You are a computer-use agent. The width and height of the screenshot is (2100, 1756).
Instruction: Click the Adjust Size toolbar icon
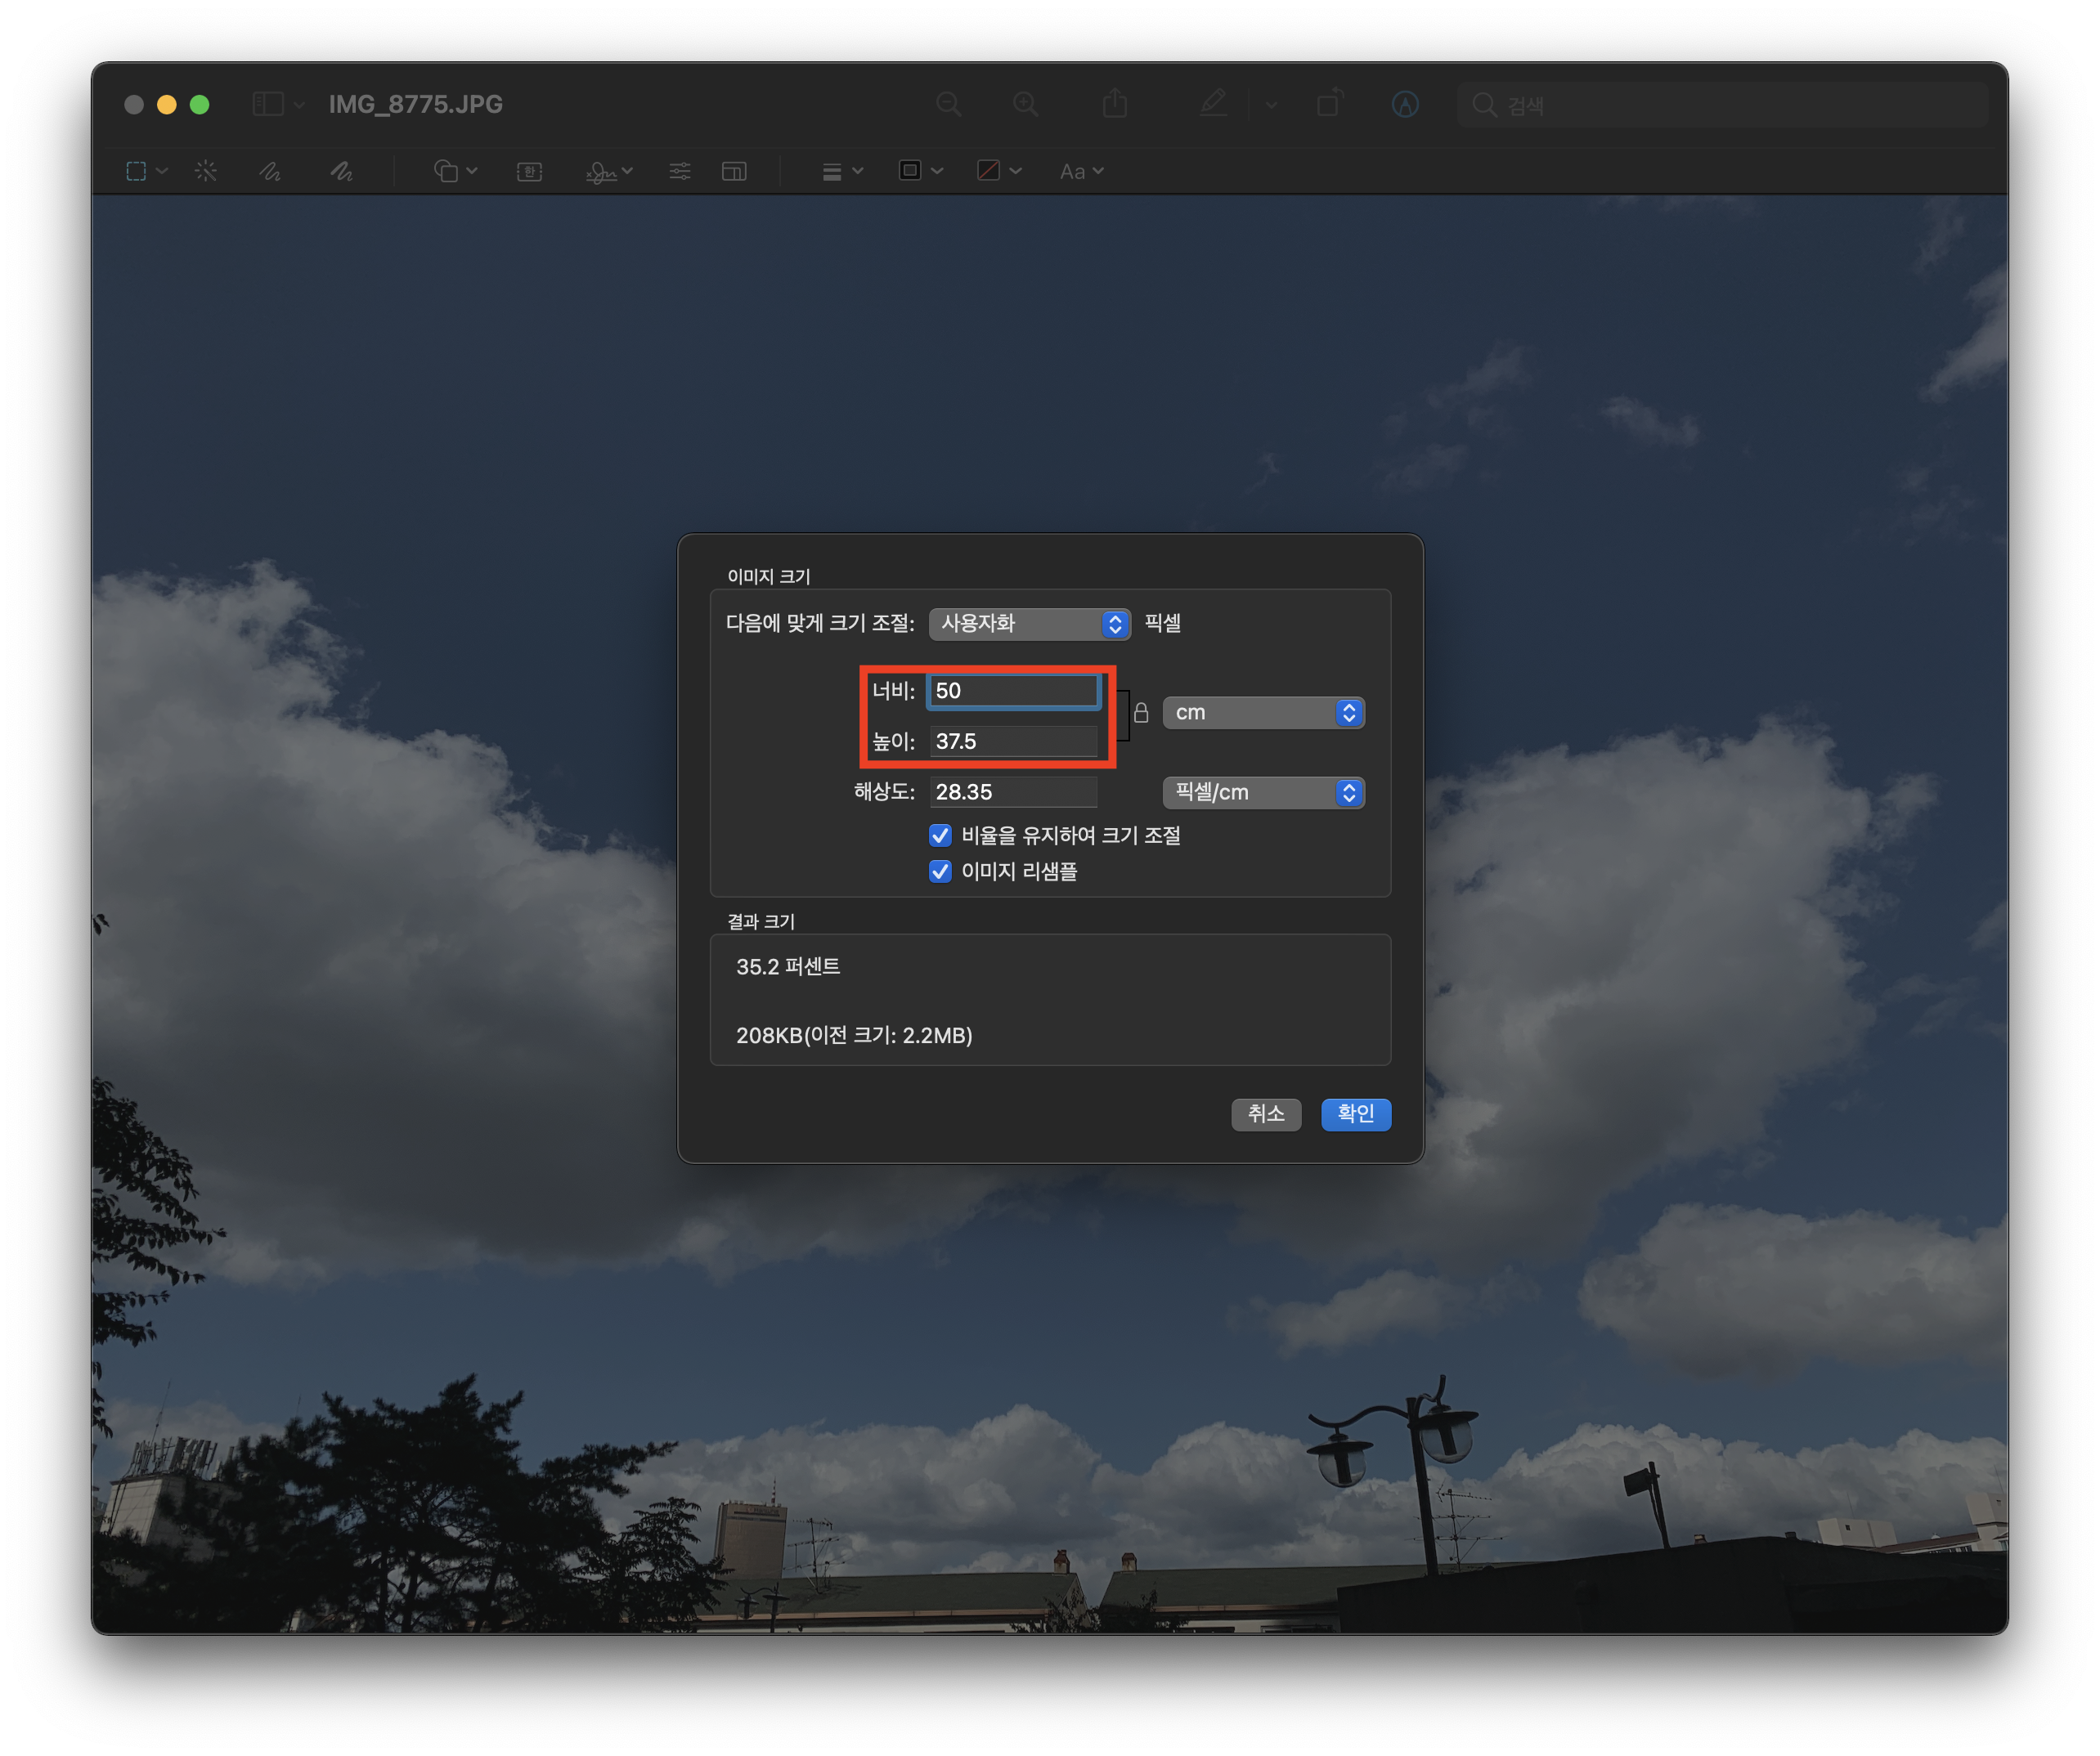tap(734, 172)
